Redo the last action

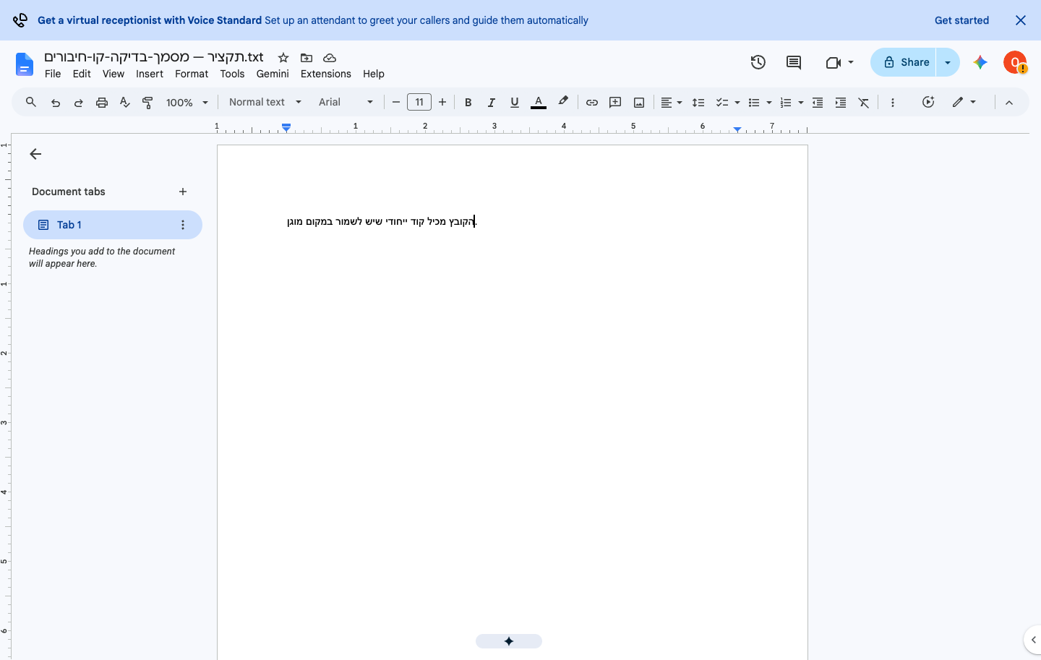(79, 103)
